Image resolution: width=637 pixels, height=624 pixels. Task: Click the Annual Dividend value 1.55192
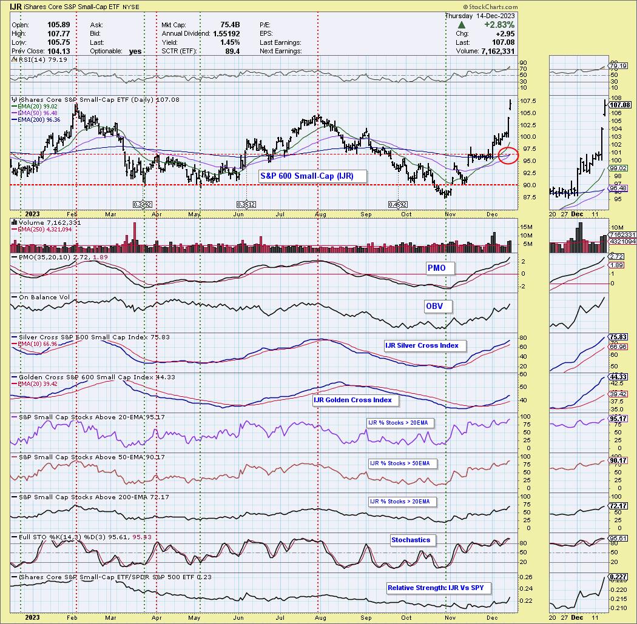tap(226, 34)
